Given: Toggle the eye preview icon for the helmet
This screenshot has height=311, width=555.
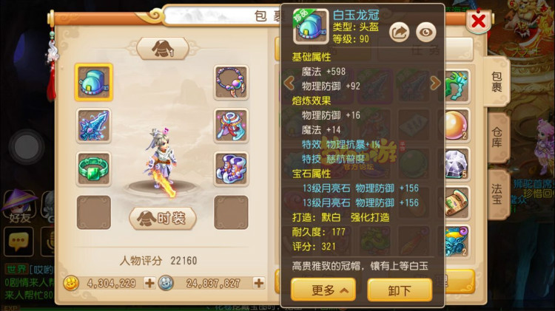Looking at the screenshot, I should pos(425,33).
